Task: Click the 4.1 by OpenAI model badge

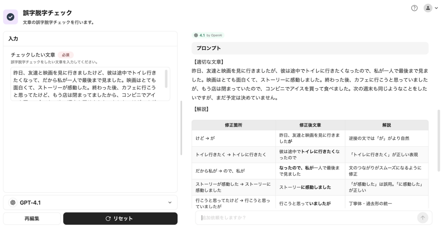Action: [208, 35]
